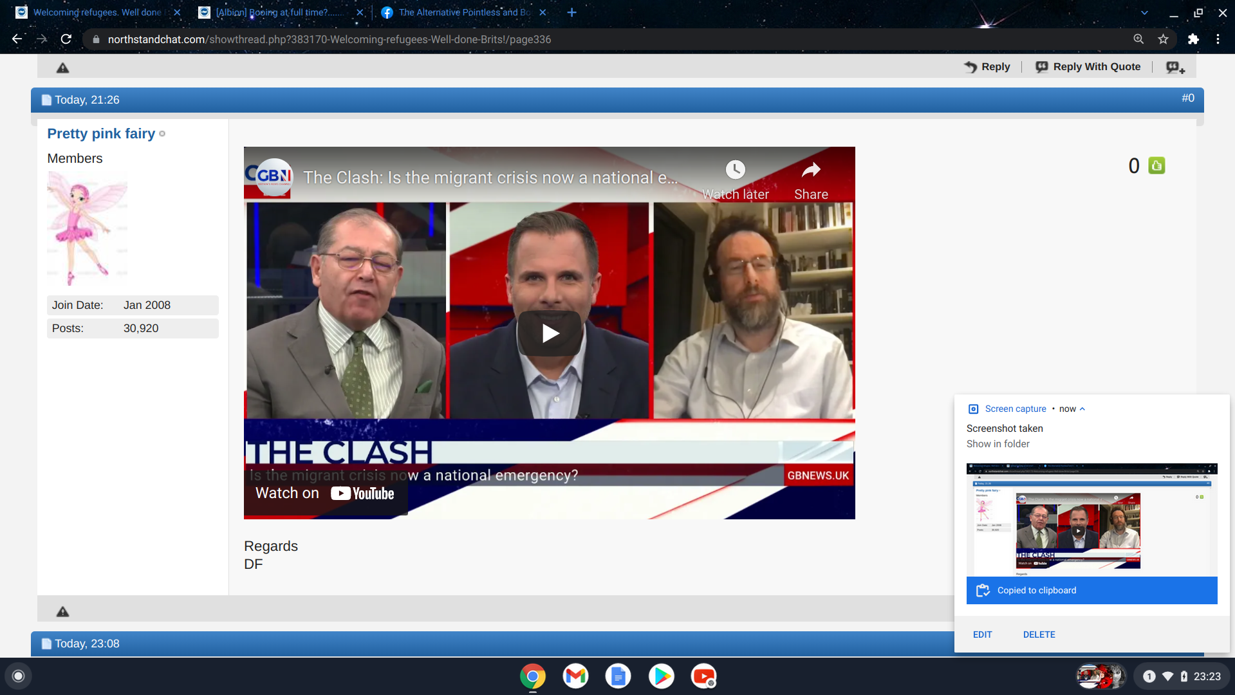
Task: Open the Chrome three-dot menu
Action: click(x=1218, y=39)
